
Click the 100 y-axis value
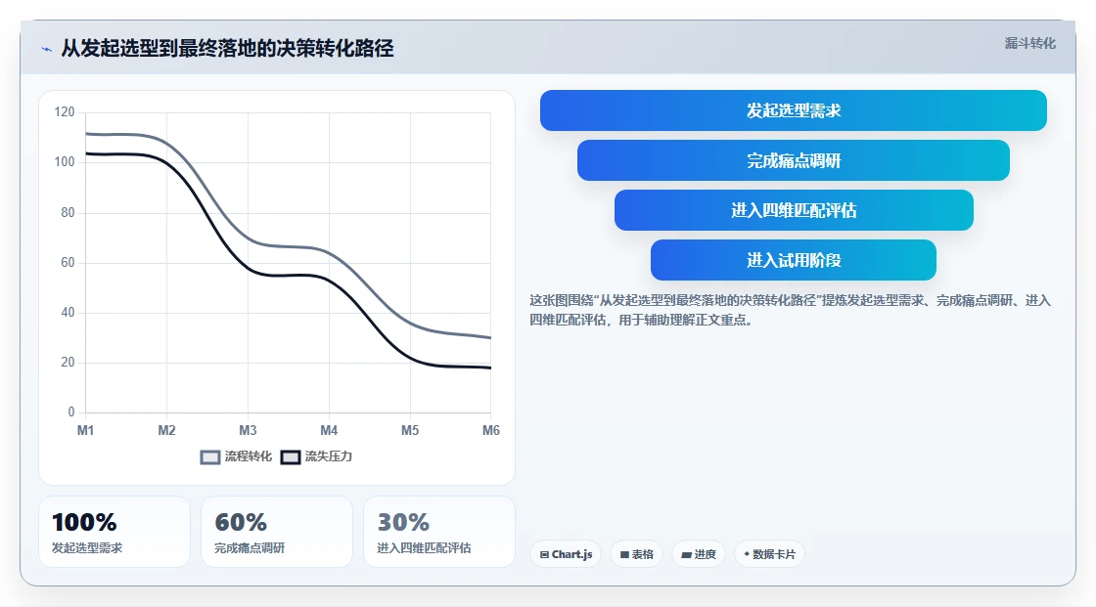click(x=65, y=162)
